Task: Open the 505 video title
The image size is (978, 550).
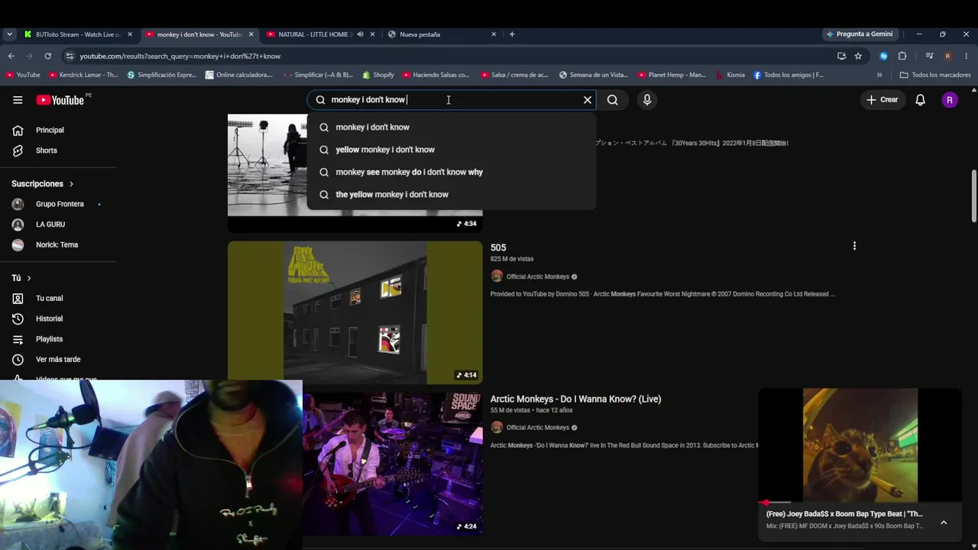Action: tap(498, 247)
